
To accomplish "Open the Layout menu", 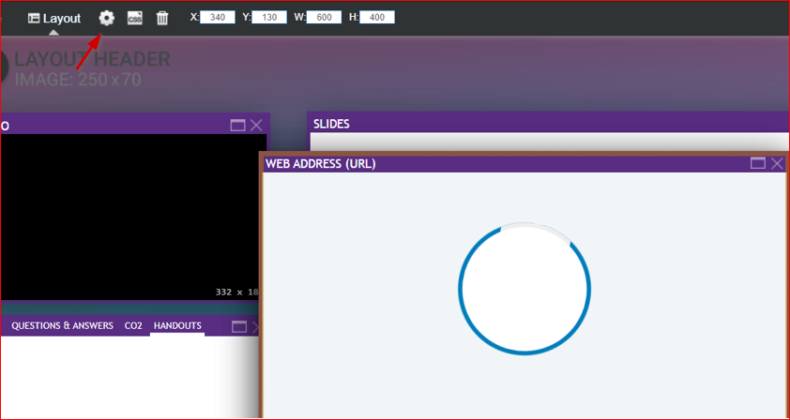I will [x=53, y=19].
